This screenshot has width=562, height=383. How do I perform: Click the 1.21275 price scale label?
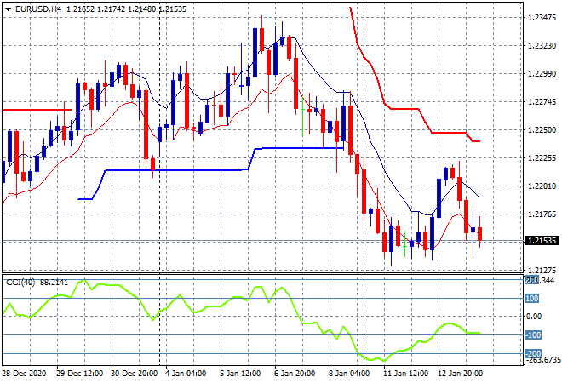coord(542,270)
